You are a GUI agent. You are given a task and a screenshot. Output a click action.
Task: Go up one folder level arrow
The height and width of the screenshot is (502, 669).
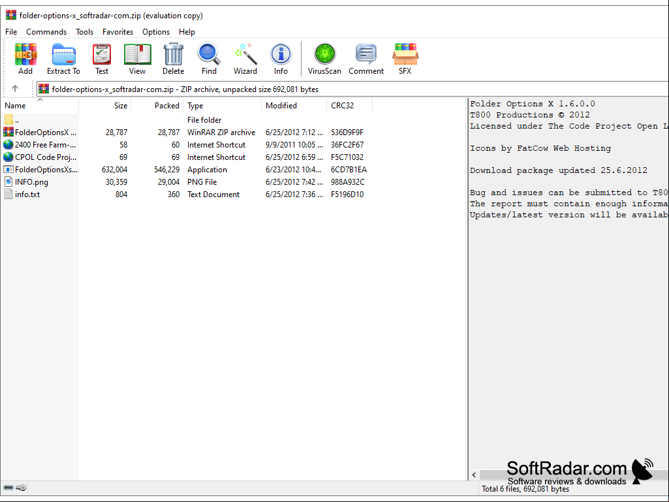[15, 88]
